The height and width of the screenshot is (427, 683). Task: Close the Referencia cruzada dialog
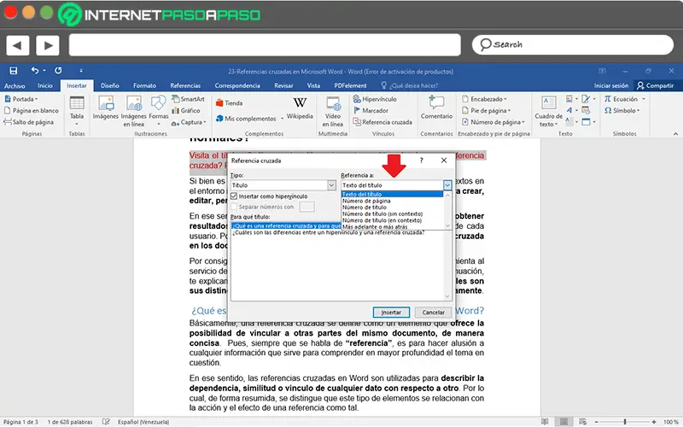click(443, 161)
